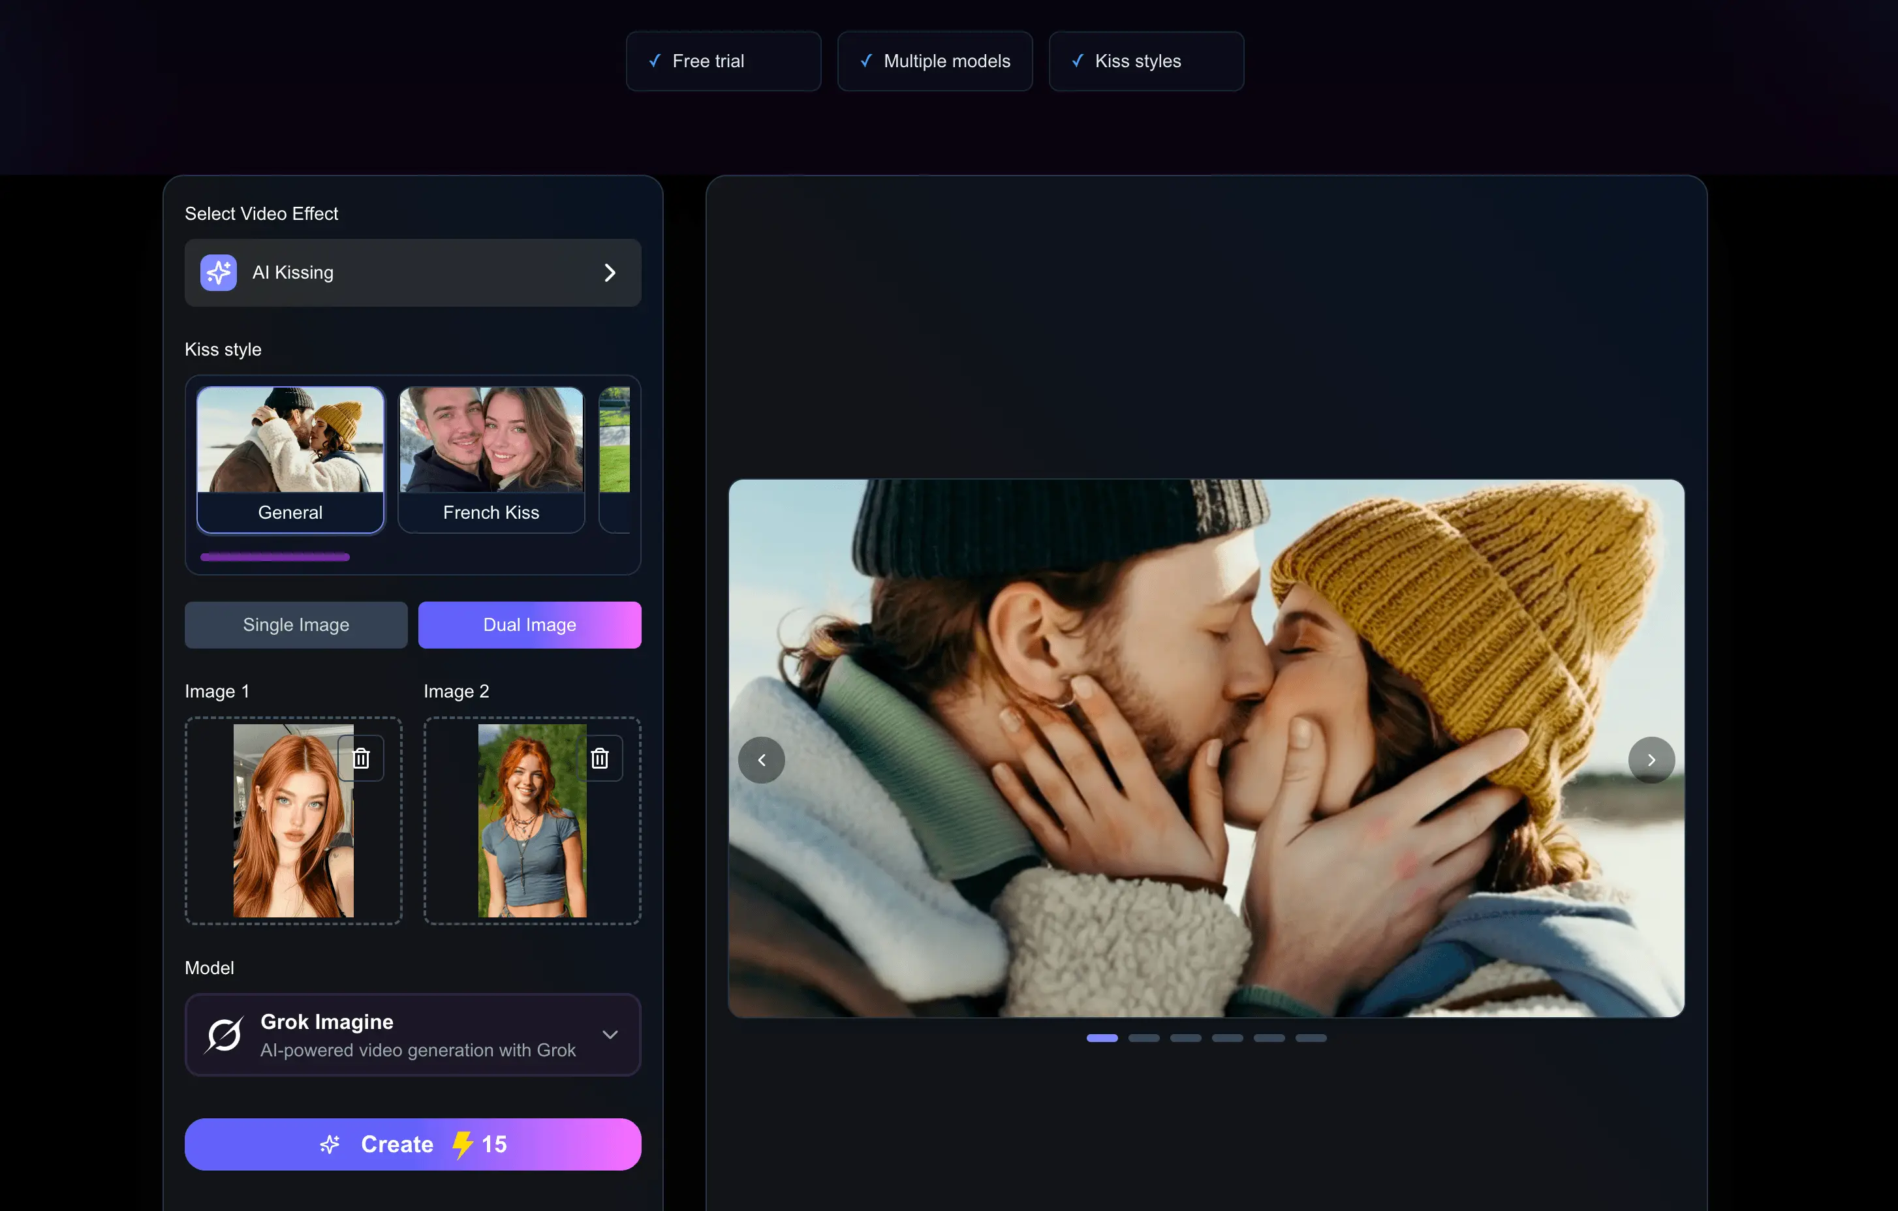Open the AI Kissing effect selector chevron
Image resolution: width=1898 pixels, height=1211 pixels.
click(610, 273)
